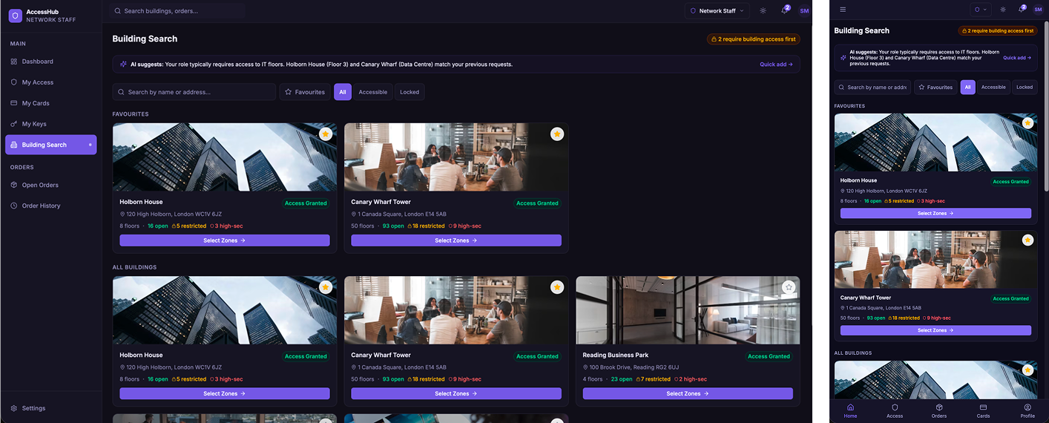Open My Cards in the sidebar
The width and height of the screenshot is (1049, 423).
[50, 103]
